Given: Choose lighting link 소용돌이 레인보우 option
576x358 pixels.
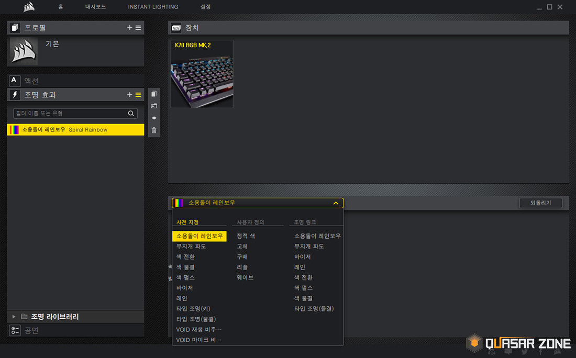Looking at the screenshot, I should point(317,236).
